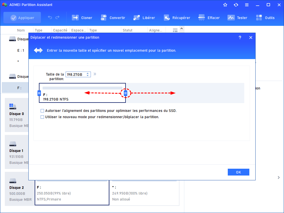Click the Outils grid icon
This screenshot has height=213, width=284.
259,18
